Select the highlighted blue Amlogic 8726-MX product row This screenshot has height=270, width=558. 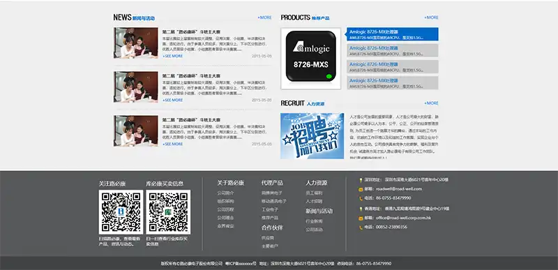[392, 34]
